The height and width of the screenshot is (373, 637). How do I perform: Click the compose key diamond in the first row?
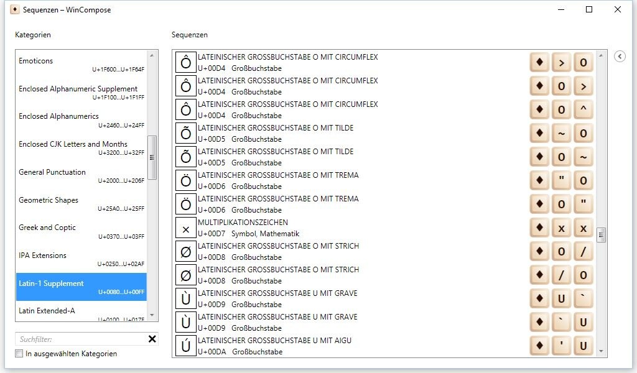pos(539,63)
